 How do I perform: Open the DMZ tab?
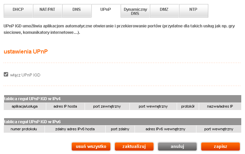coord(164,10)
